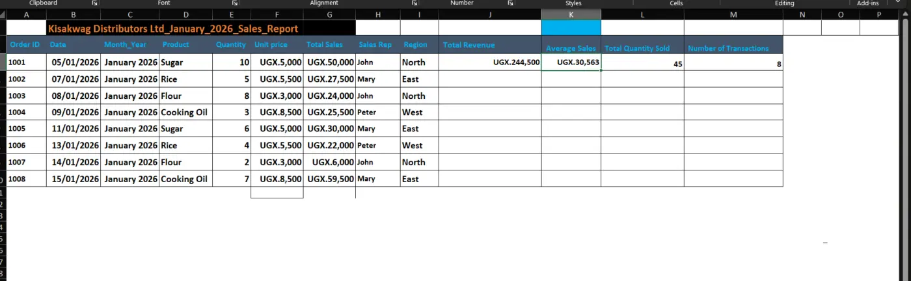The height and width of the screenshot is (281, 911).
Task: Select column J header
Action: [490, 14]
